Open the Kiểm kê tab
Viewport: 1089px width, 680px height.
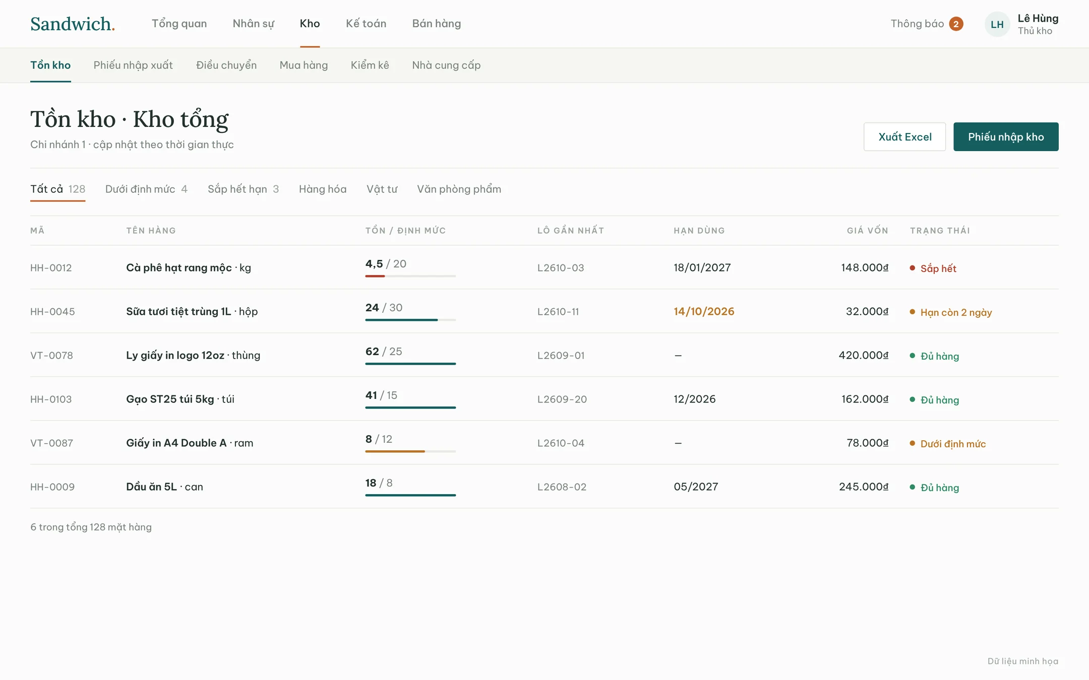coord(370,65)
